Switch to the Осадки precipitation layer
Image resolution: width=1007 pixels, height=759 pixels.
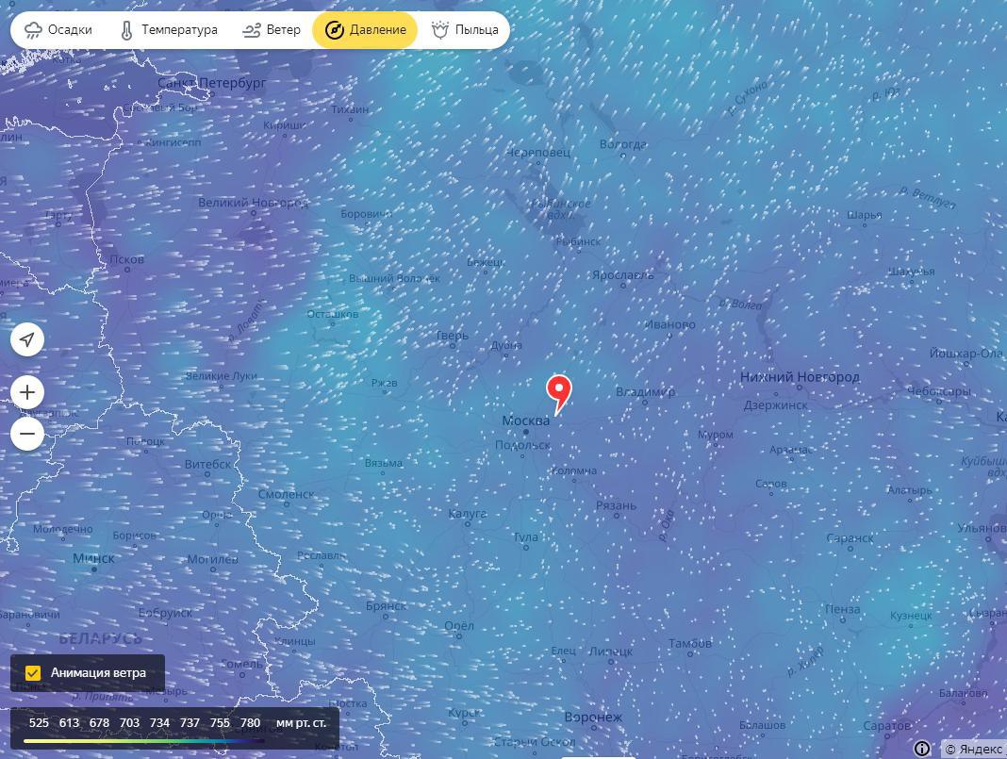(58, 29)
